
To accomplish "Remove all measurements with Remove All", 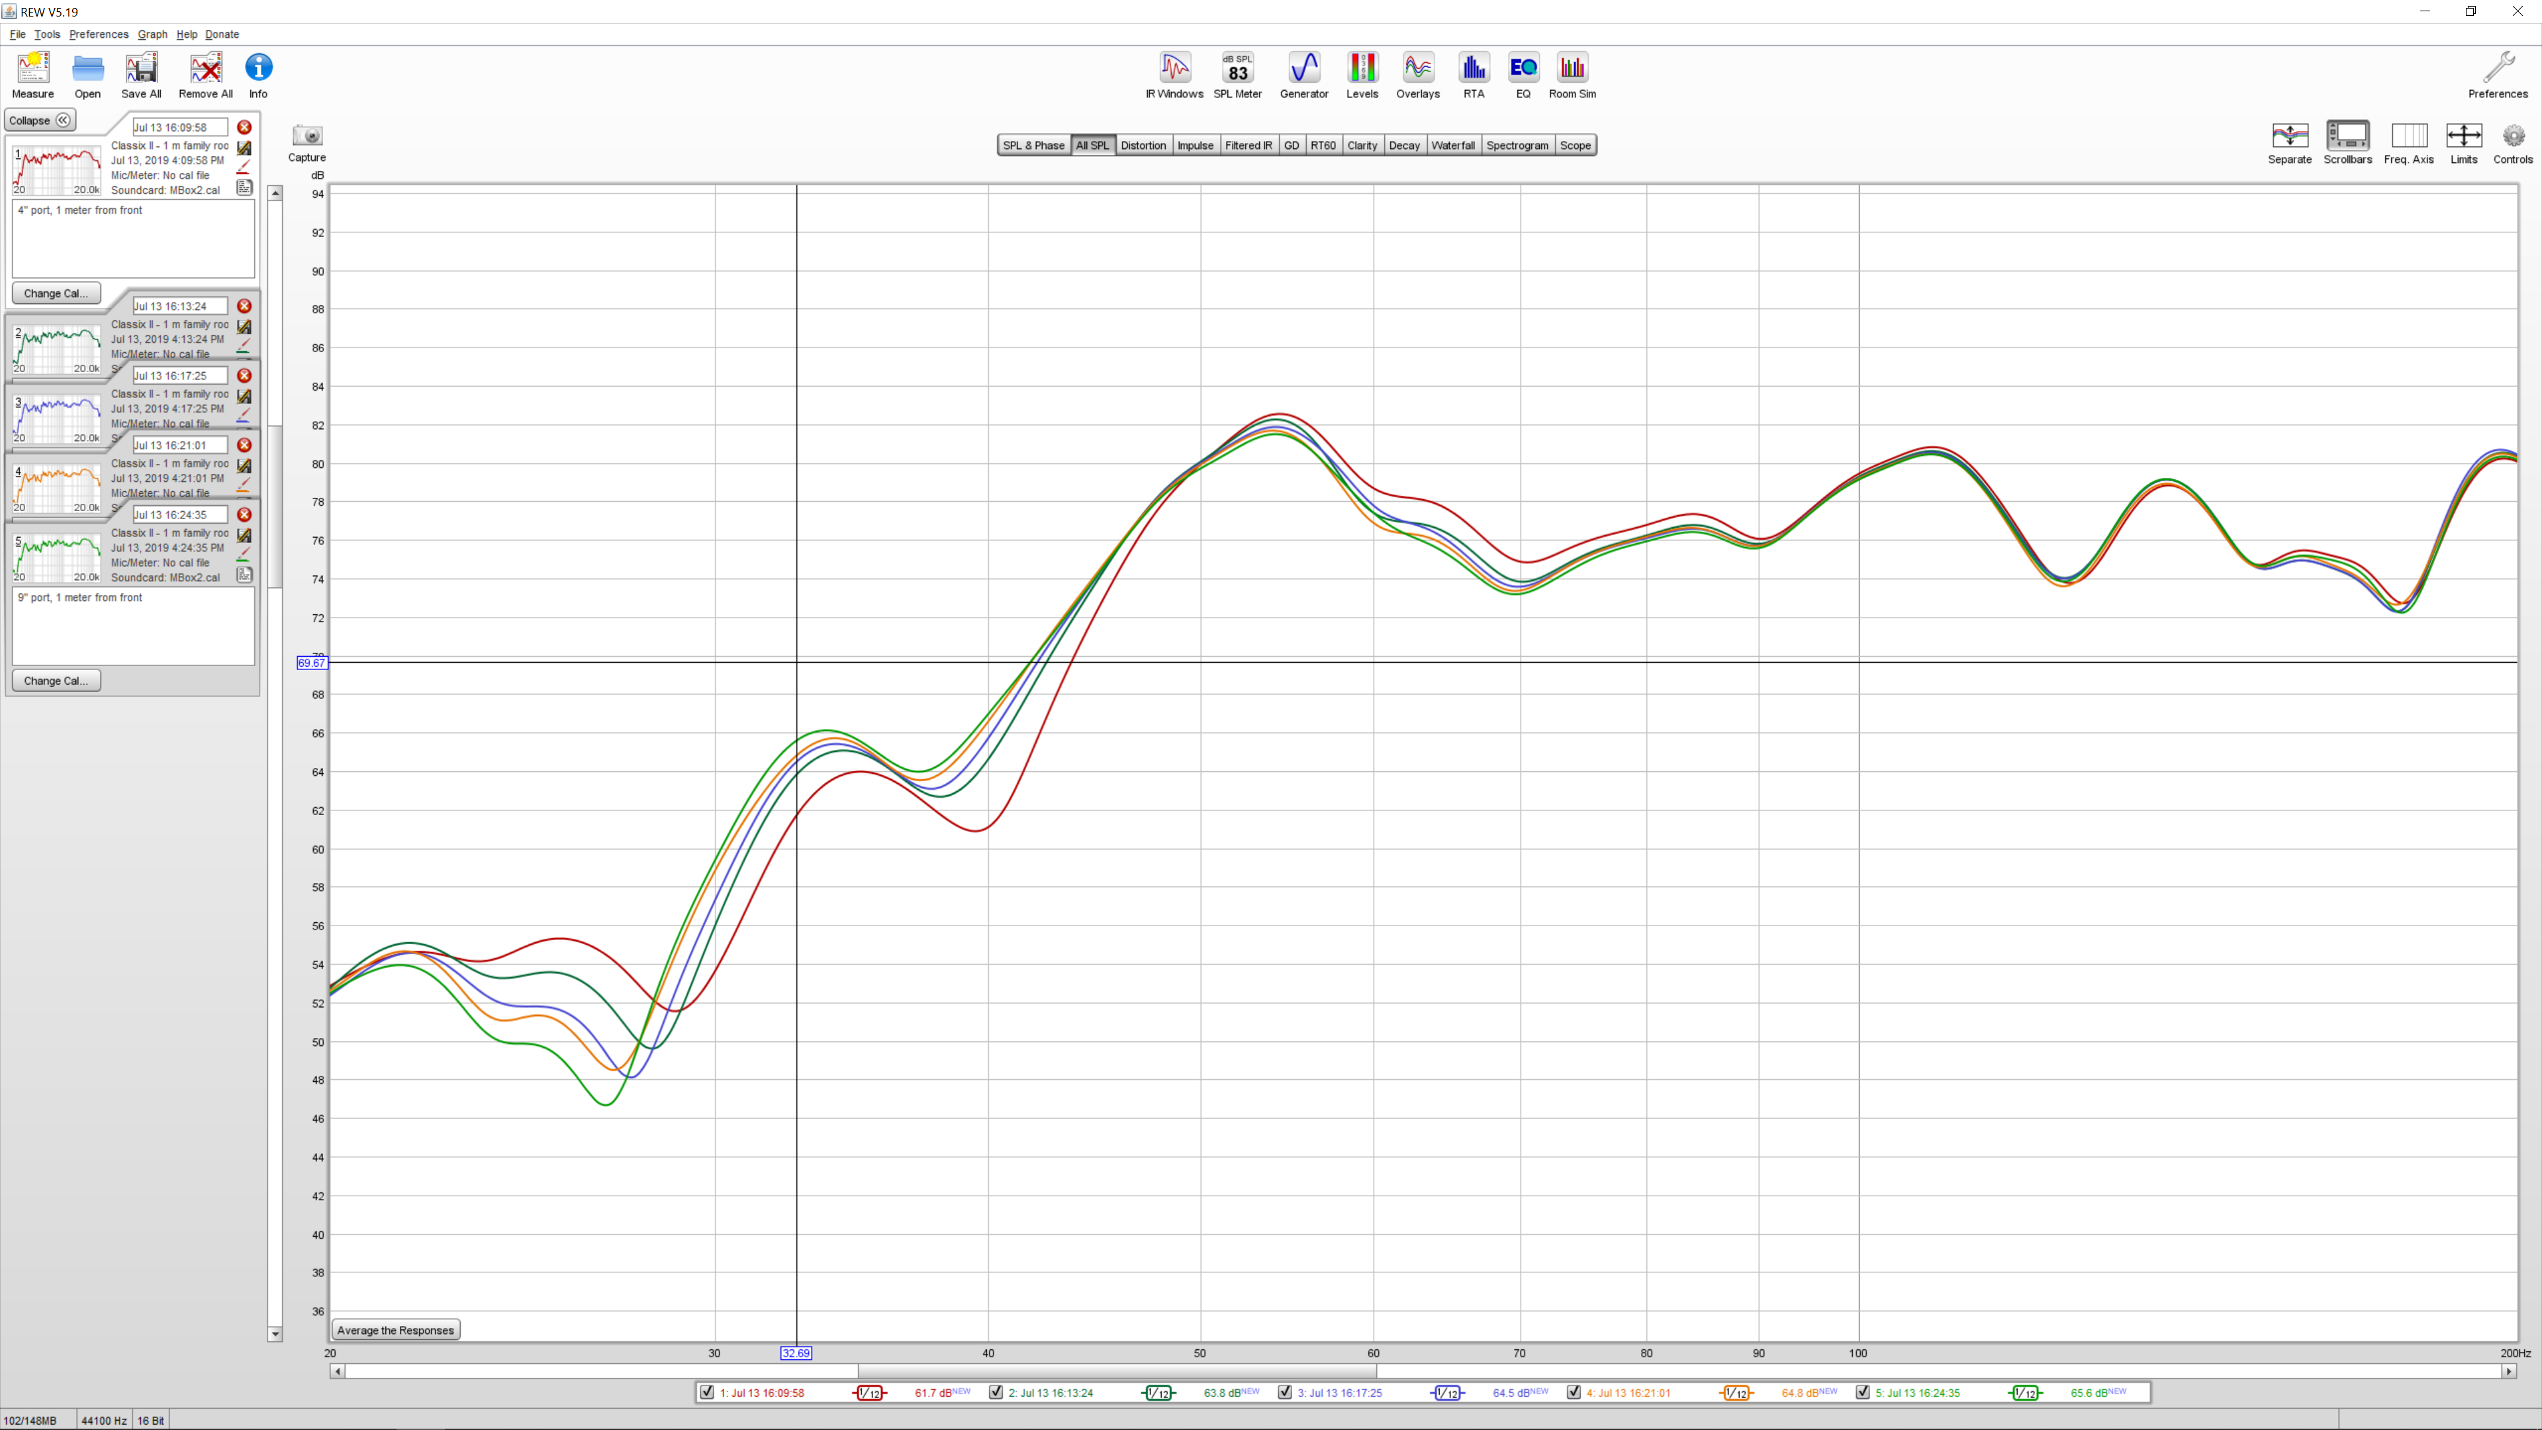I will (x=205, y=75).
